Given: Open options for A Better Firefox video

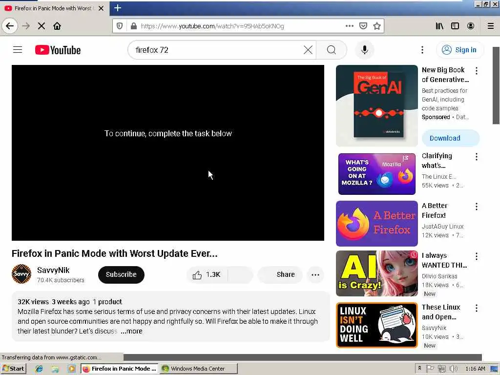Looking at the screenshot, I should 477,207.
